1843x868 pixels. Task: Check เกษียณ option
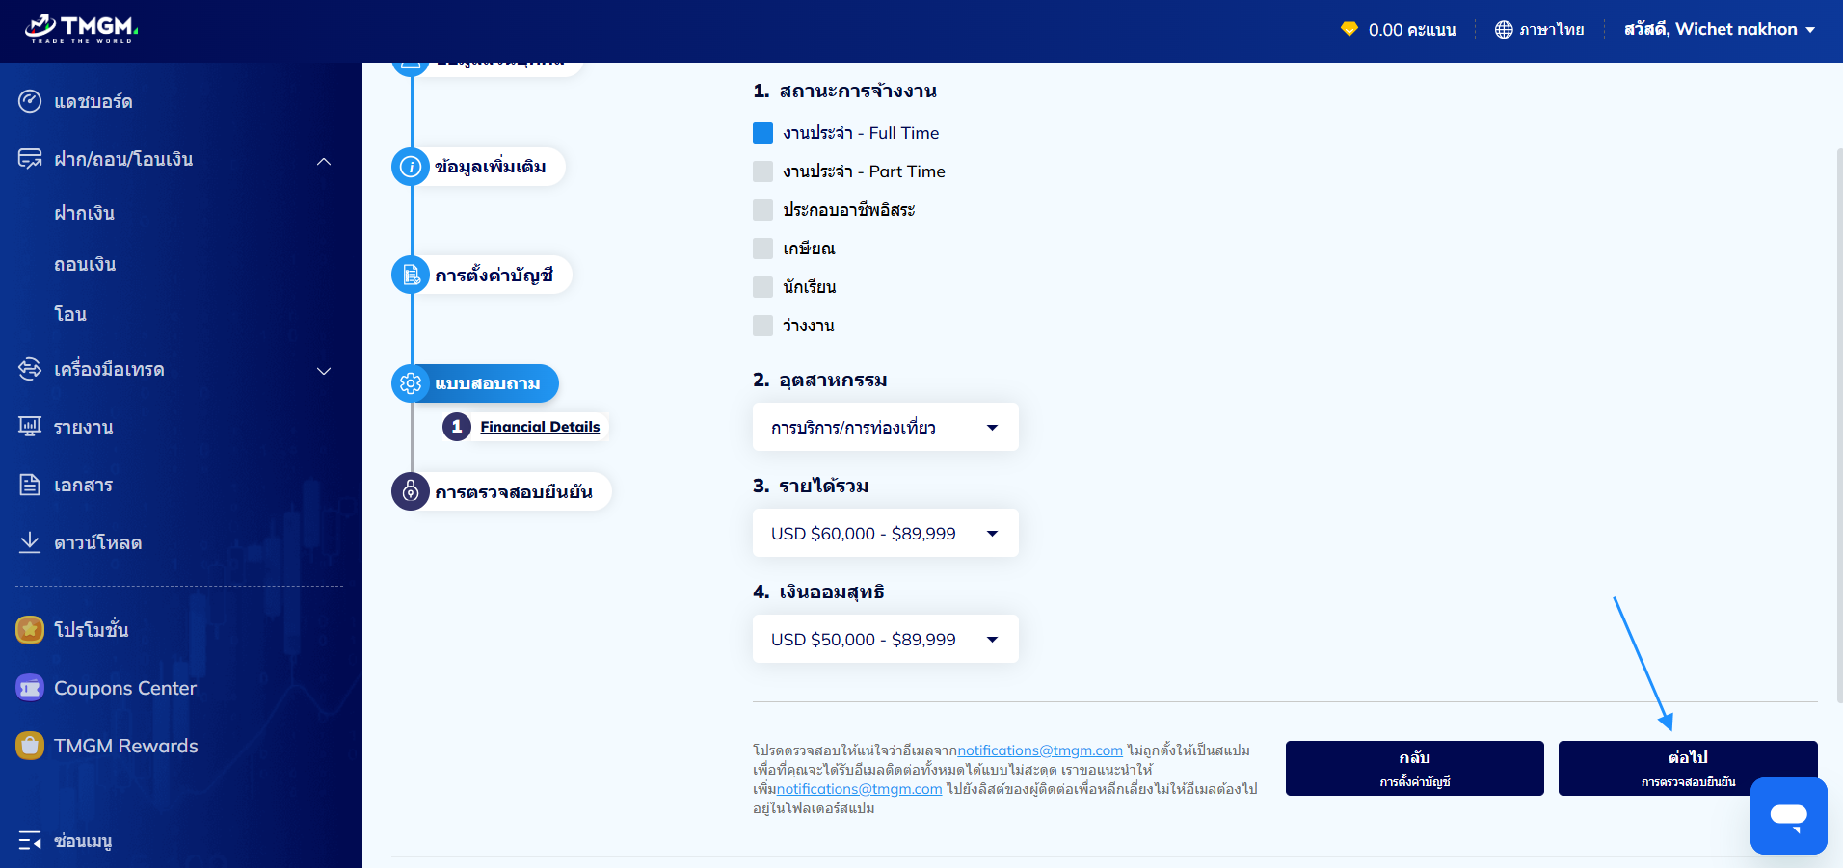point(762,249)
